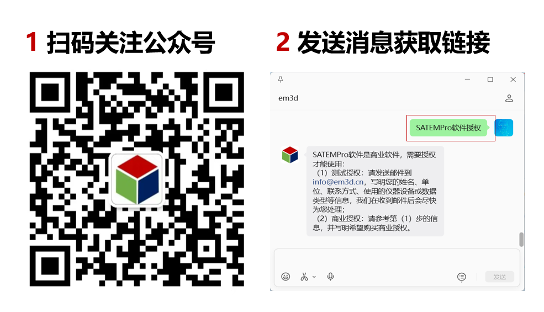
Task: Click the greyed 发送 send button
Action: tap(500, 277)
